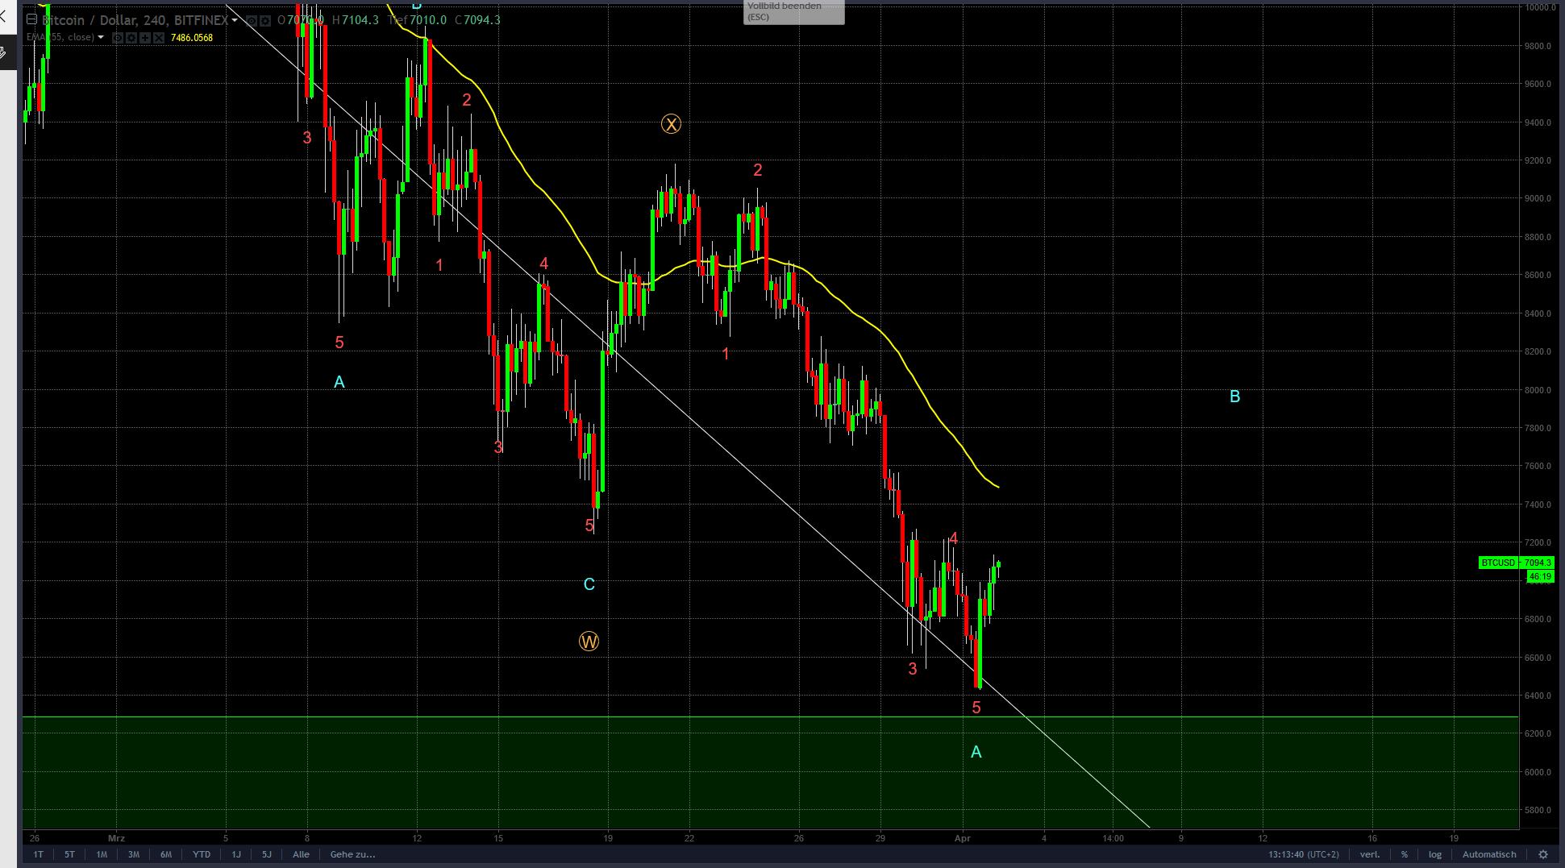Toggle percentage scale mode
1565x868 pixels.
click(x=1405, y=854)
